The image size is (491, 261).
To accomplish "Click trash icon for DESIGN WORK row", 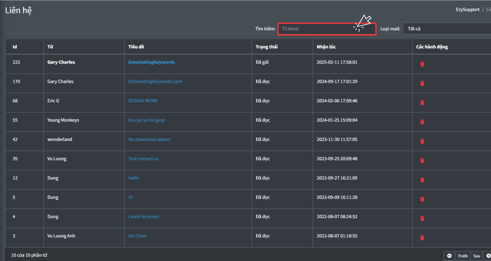I will tap(422, 103).
